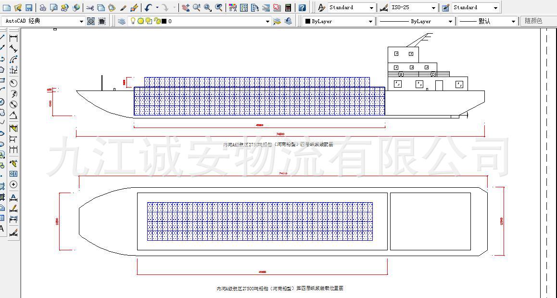Viewport: 557px width, 298px height.
Task: Select the Baseline dimension tool
Action: (x=13, y=139)
